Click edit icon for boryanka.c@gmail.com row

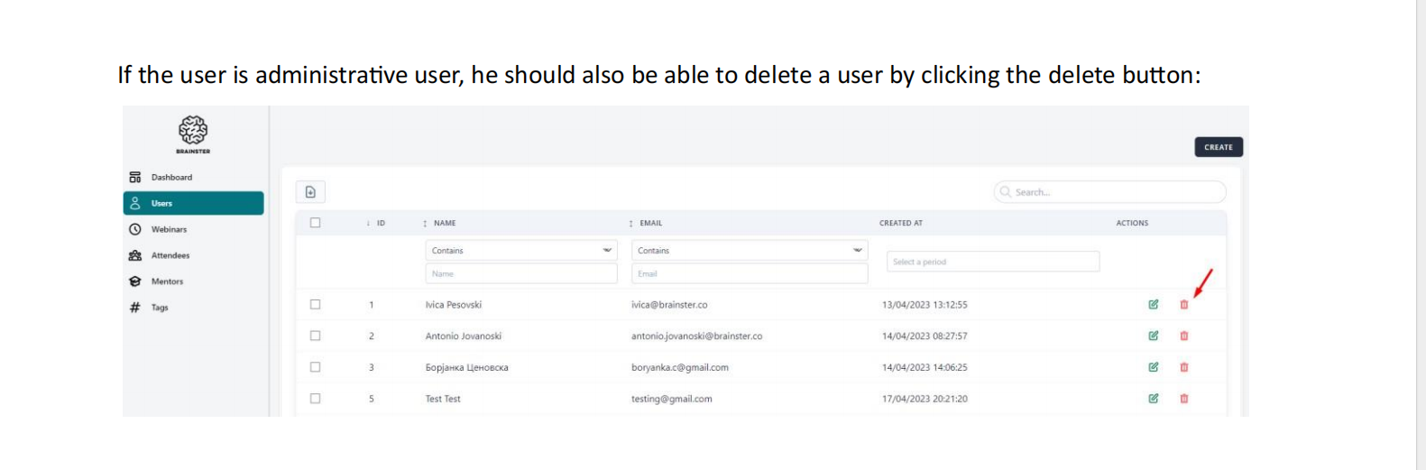pyautogui.click(x=1153, y=367)
